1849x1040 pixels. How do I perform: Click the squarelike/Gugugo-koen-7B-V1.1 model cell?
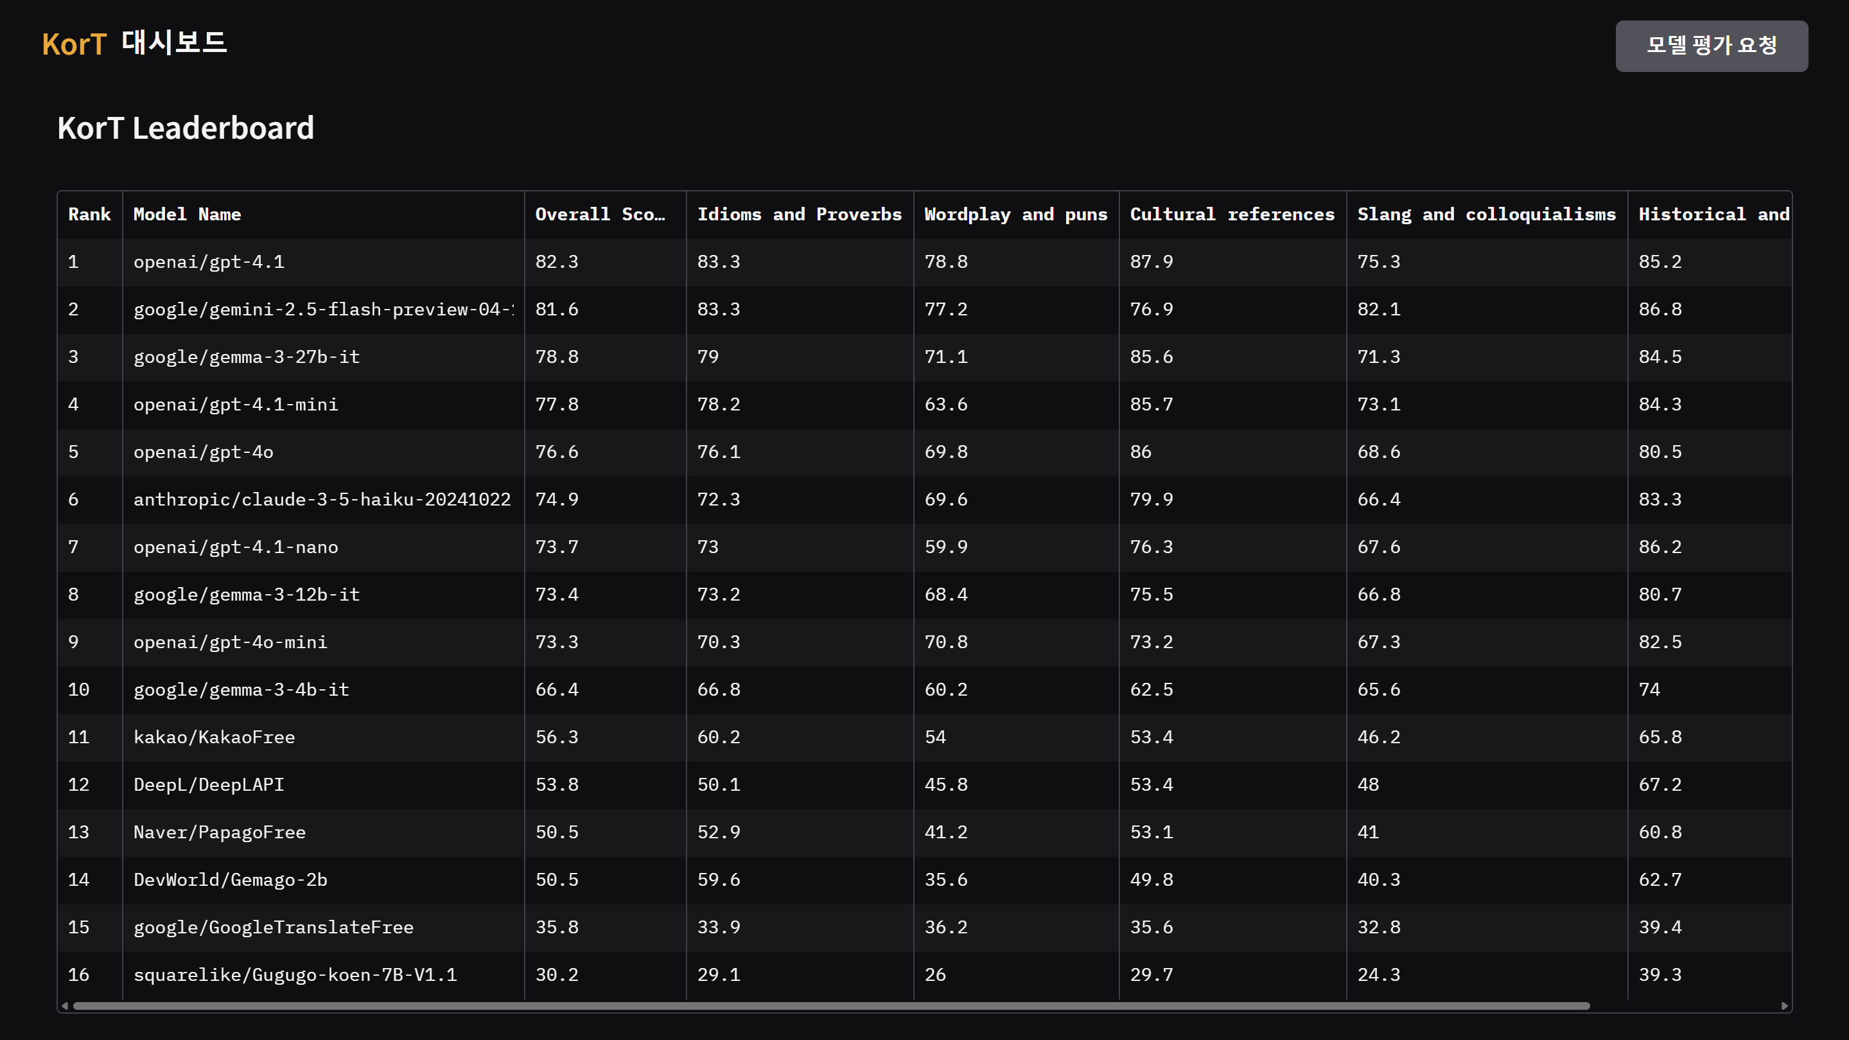click(295, 974)
